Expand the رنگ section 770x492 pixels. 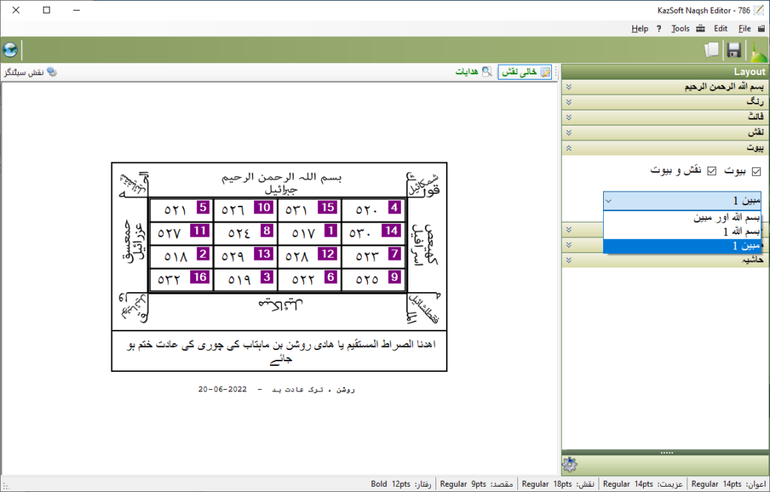[665, 101]
